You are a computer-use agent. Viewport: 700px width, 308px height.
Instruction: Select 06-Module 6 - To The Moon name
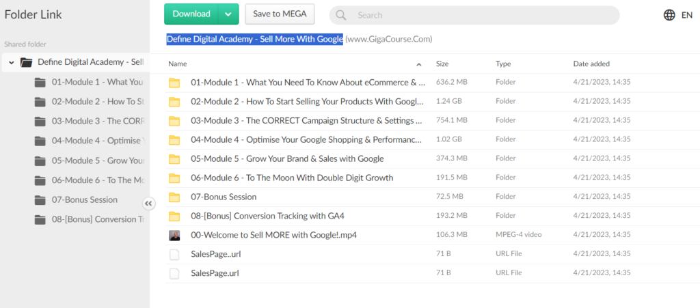coord(292,178)
